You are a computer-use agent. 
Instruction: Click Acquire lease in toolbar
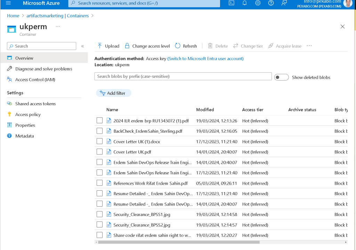point(285,46)
